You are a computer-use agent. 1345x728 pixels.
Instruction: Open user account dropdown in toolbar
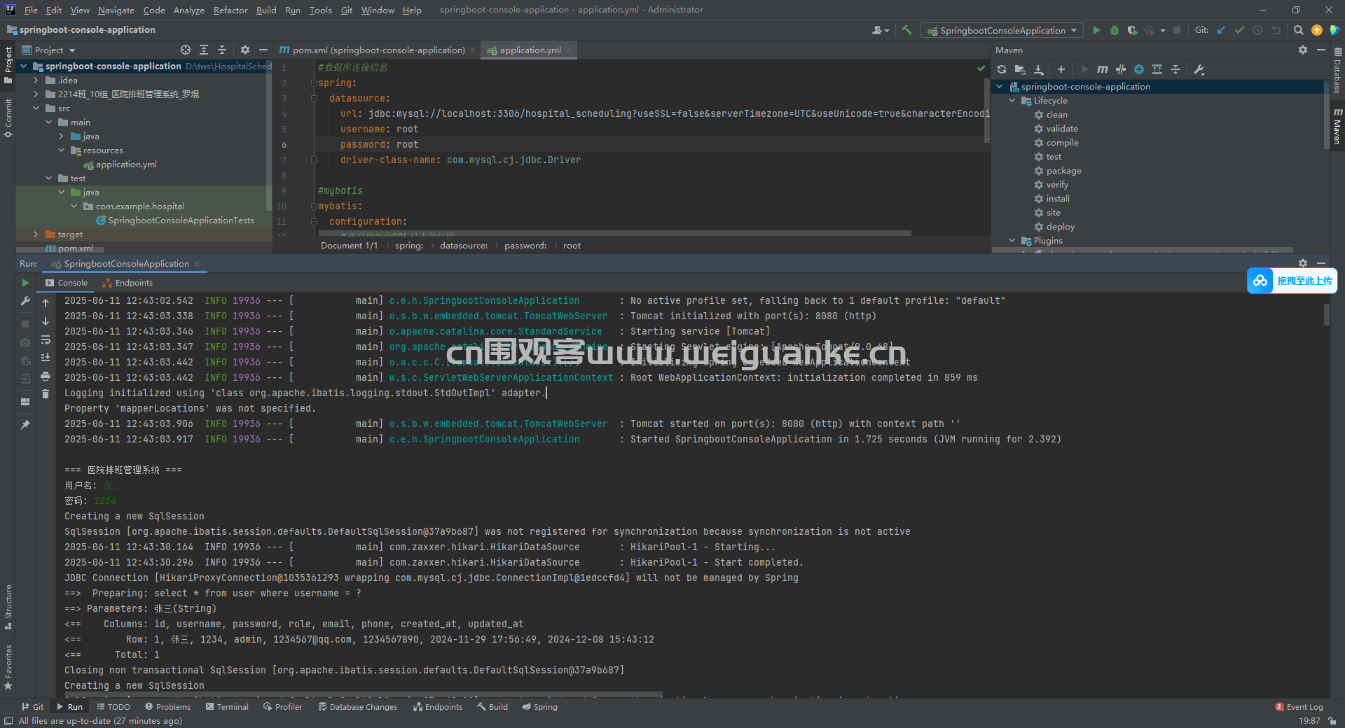[881, 30]
